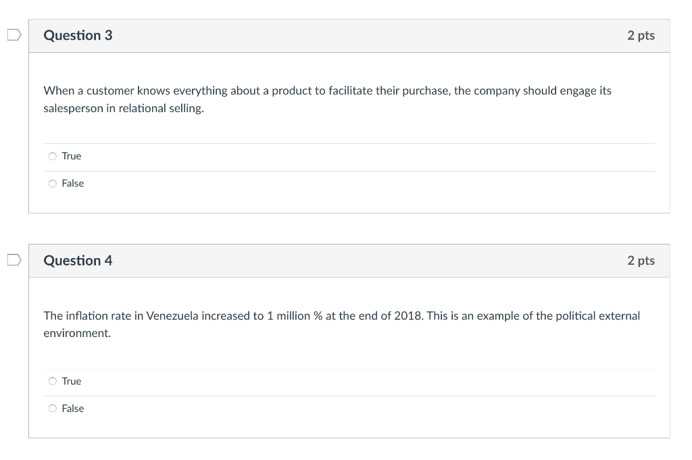Click the True answer label in Question 3

click(x=70, y=155)
